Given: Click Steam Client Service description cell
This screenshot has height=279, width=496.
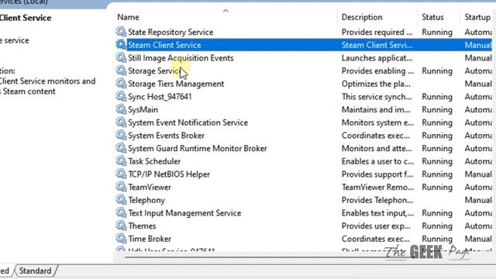Looking at the screenshot, I should coord(377,45).
